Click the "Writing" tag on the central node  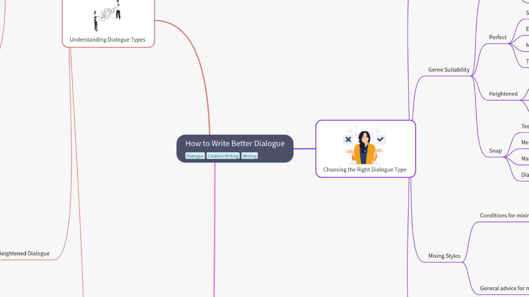pos(249,156)
